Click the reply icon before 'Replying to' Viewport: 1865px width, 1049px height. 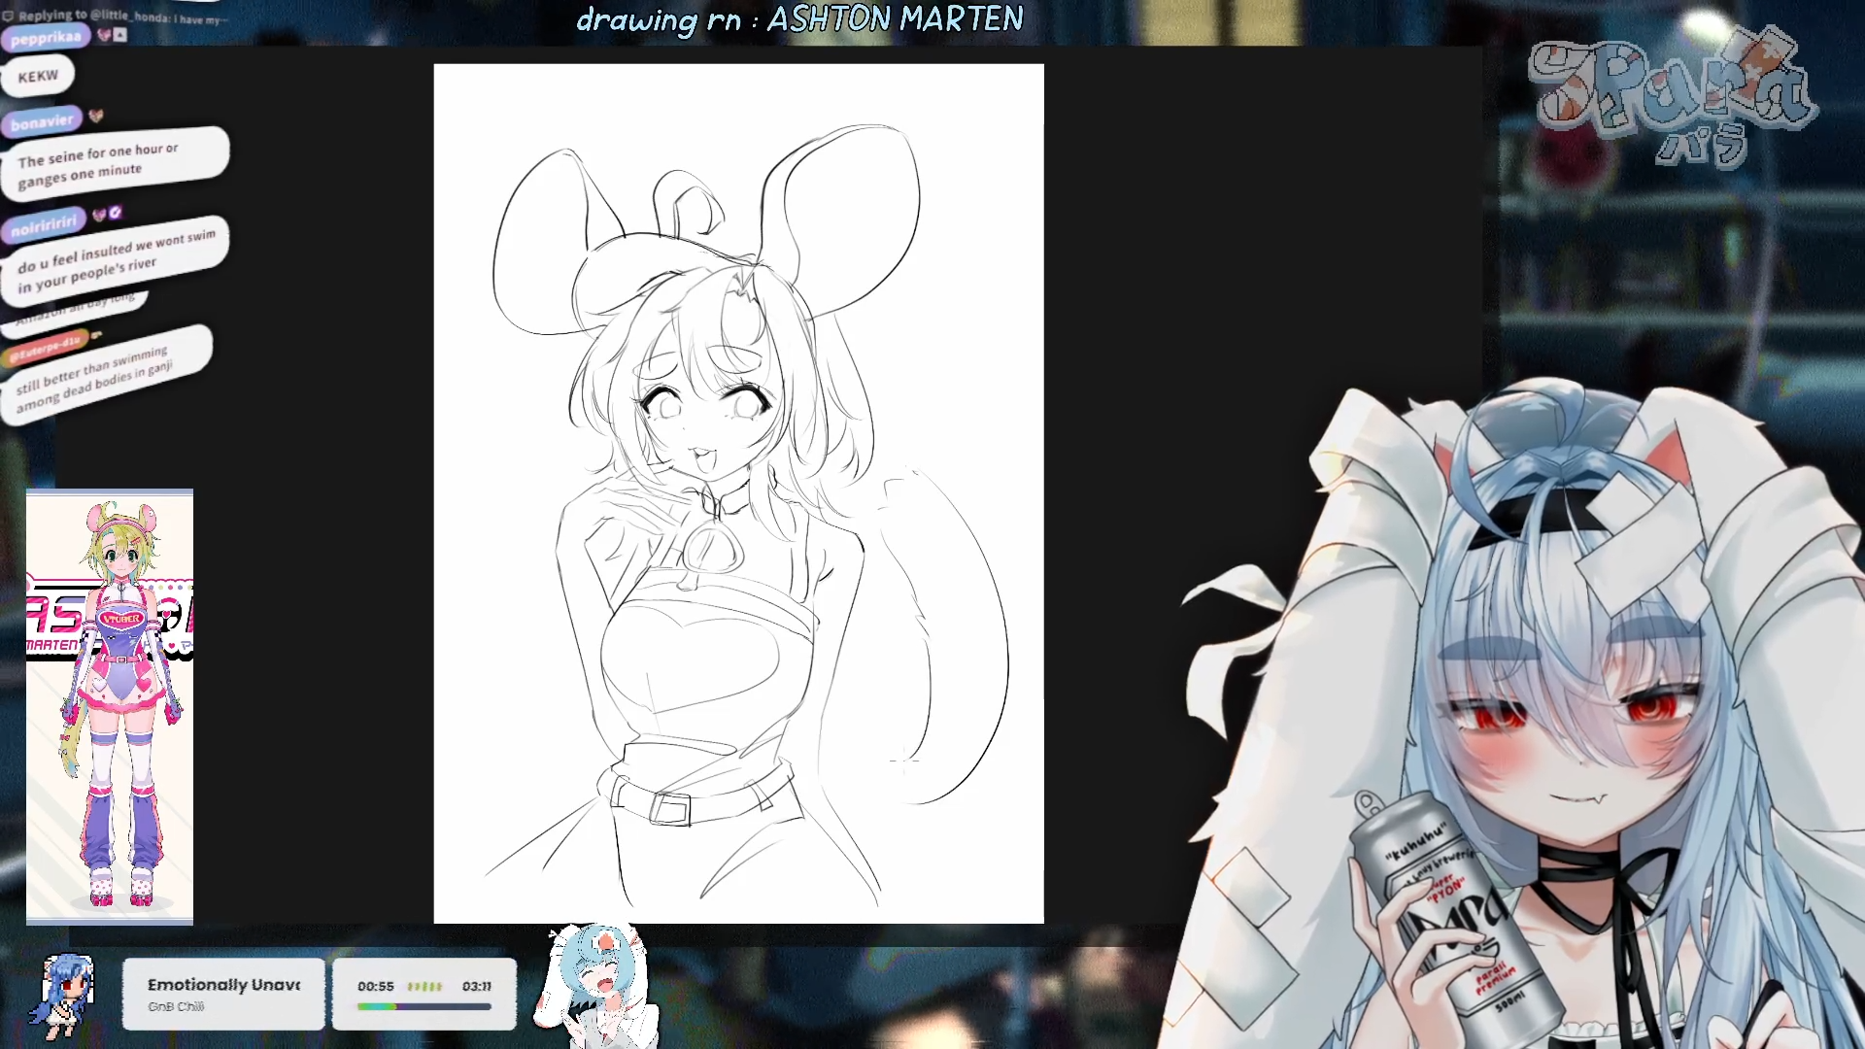click(x=8, y=16)
